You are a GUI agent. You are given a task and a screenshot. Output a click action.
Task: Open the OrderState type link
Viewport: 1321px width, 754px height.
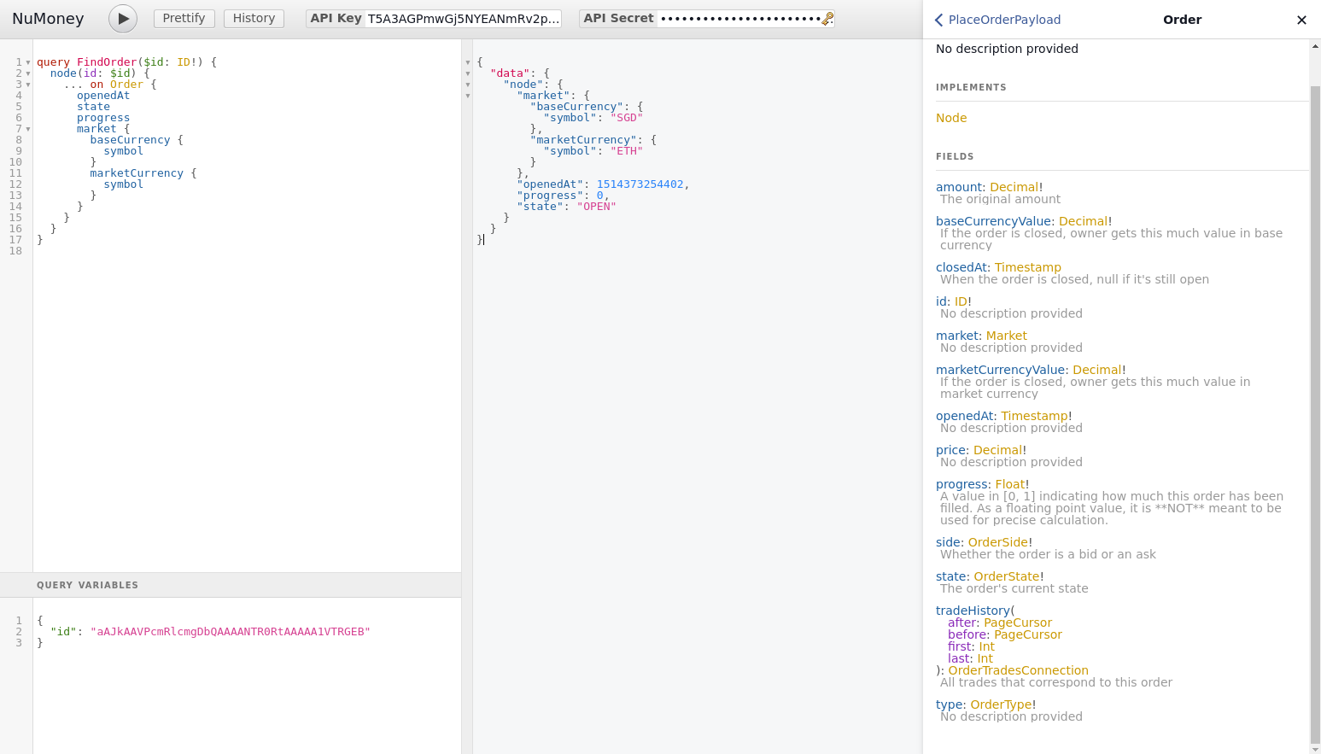(x=1007, y=576)
